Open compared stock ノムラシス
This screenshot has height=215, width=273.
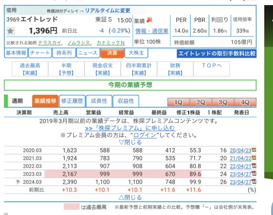[79, 43]
